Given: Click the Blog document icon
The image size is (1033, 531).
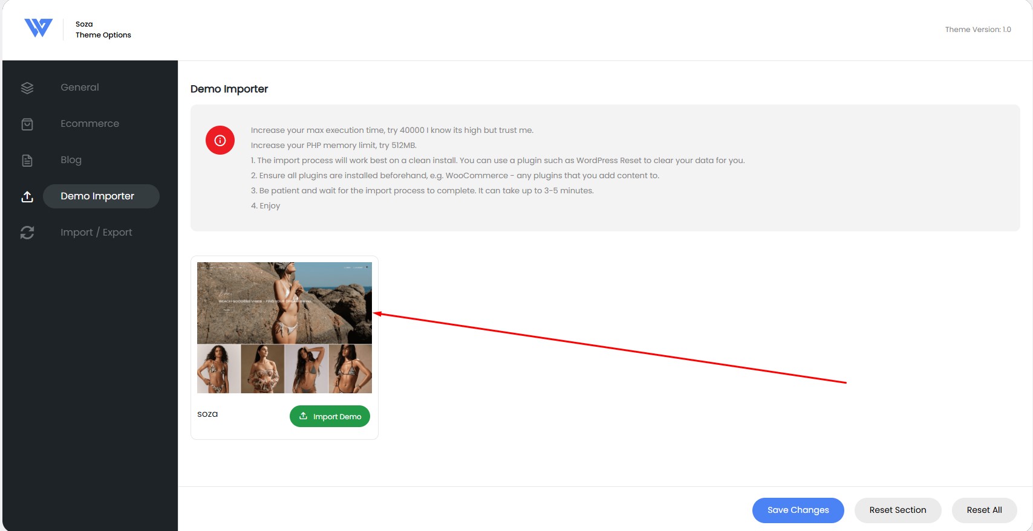Looking at the screenshot, I should [27, 161].
